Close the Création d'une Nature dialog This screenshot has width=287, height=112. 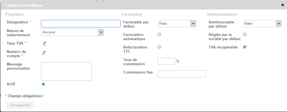(283, 5)
